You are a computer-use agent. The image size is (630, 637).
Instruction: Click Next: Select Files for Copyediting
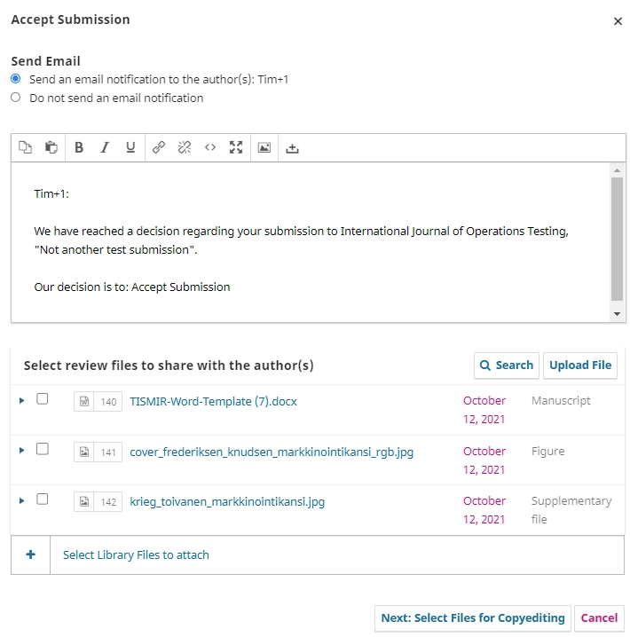(472, 618)
